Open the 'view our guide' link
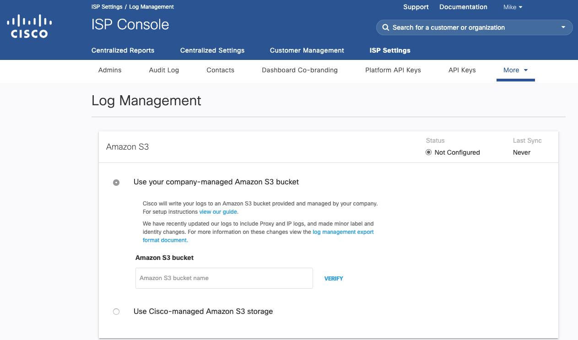 [218, 212]
